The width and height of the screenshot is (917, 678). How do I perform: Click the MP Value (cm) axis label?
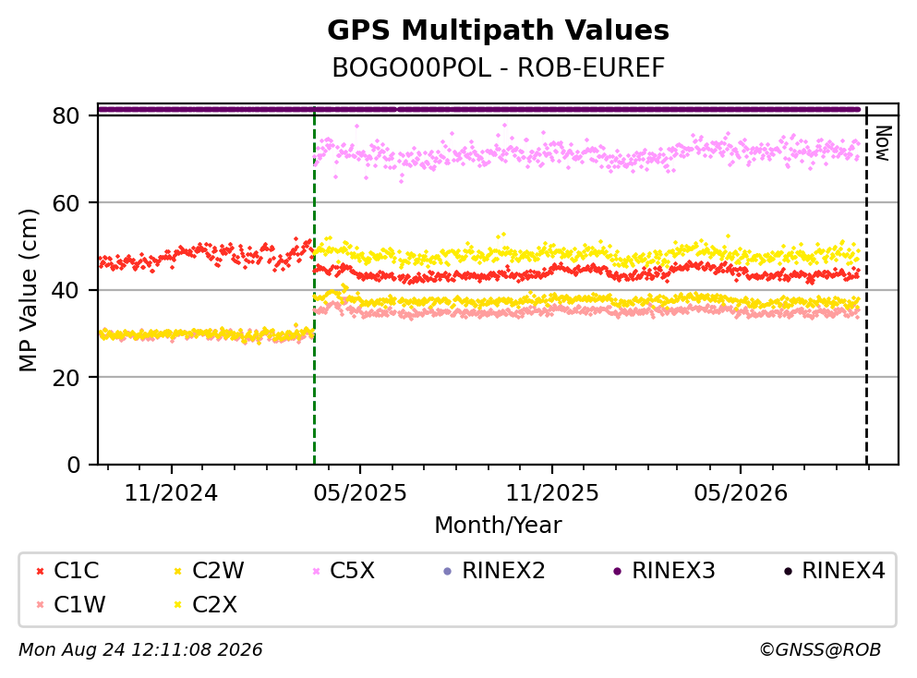click(28, 290)
